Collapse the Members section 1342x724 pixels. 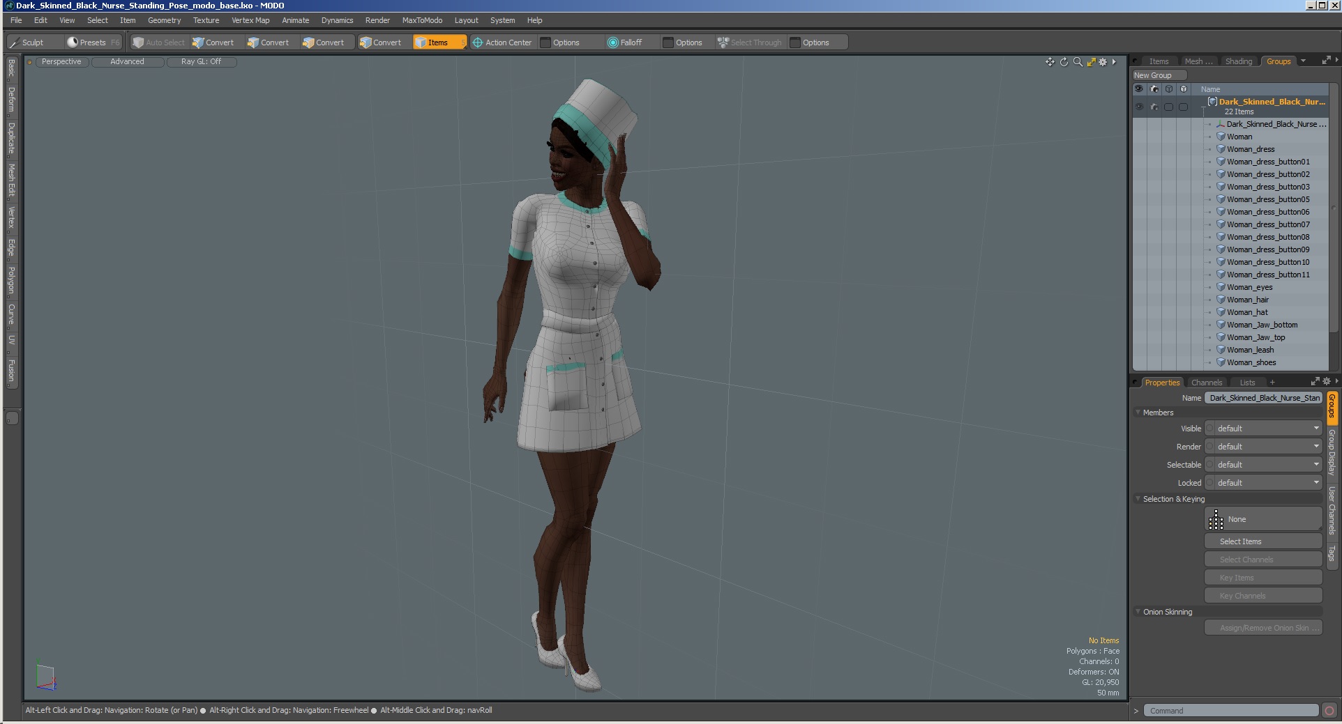pyautogui.click(x=1138, y=413)
